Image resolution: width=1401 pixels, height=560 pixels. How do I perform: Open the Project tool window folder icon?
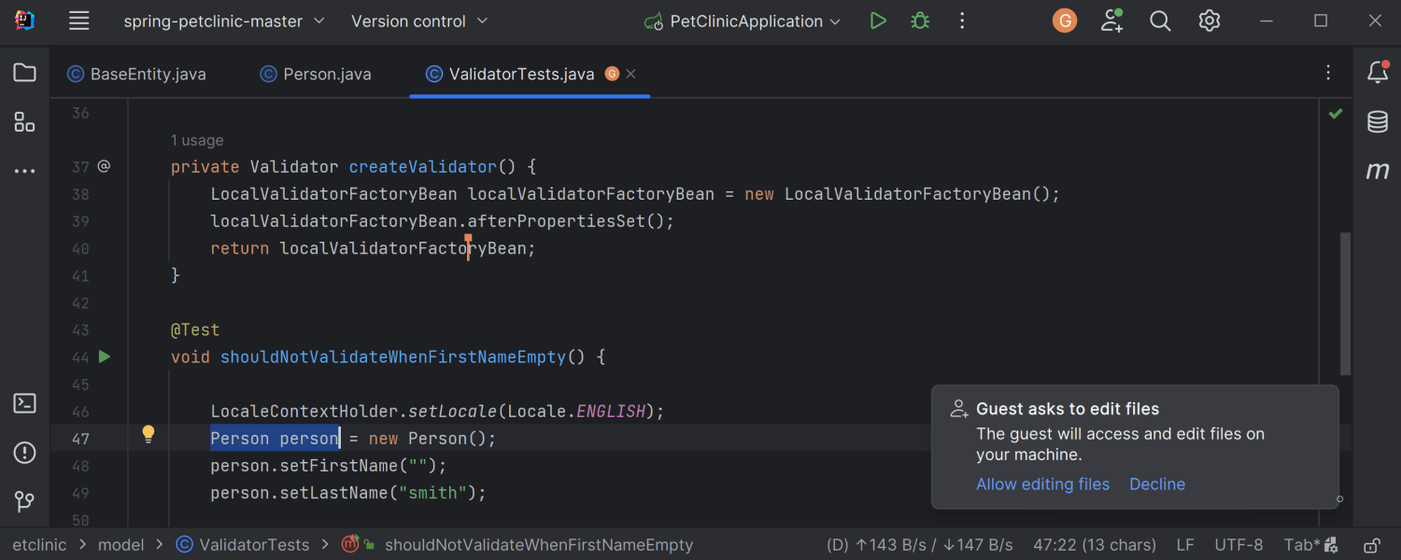pos(24,72)
